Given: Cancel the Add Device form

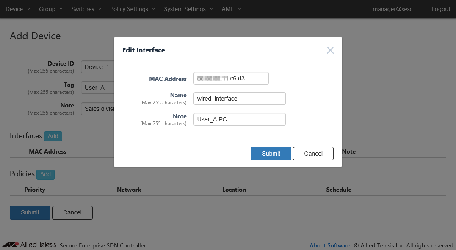Looking at the screenshot, I should pyautogui.click(x=72, y=212).
